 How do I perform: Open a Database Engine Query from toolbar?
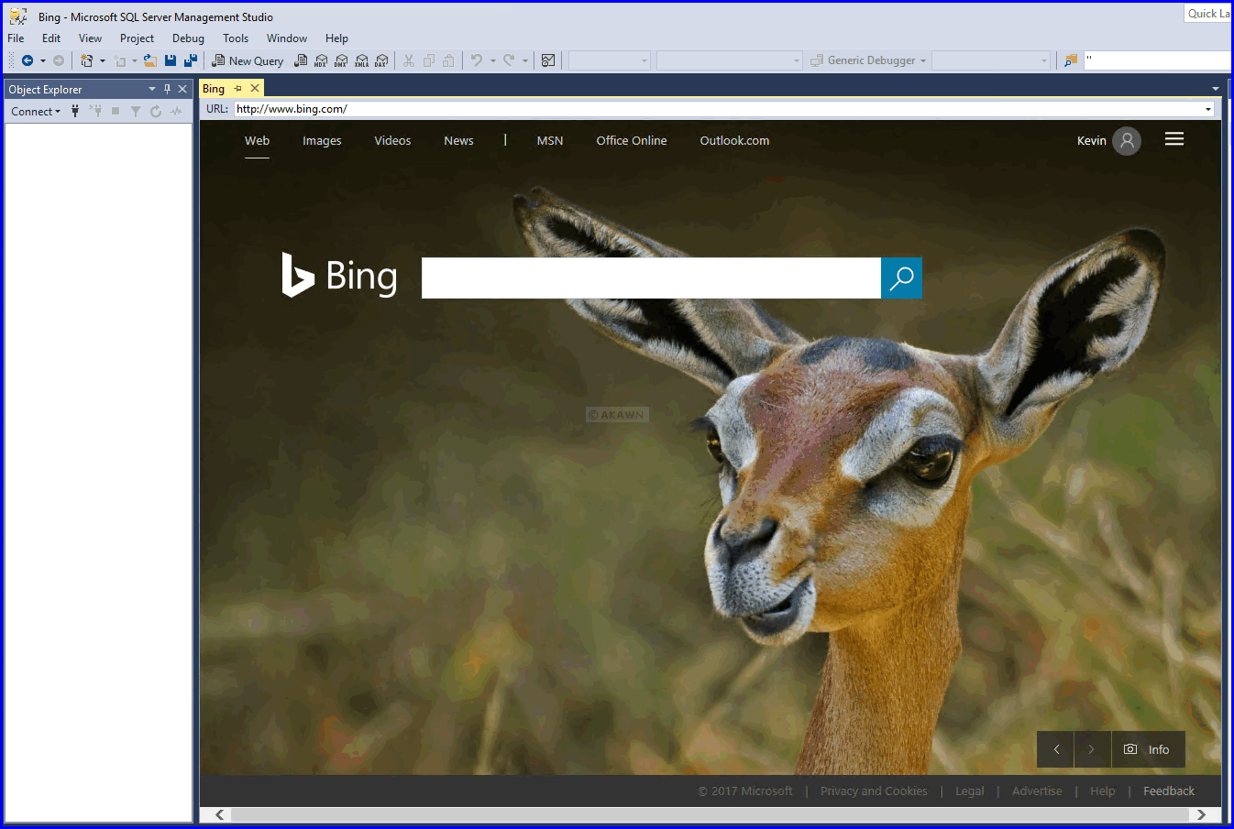click(301, 60)
